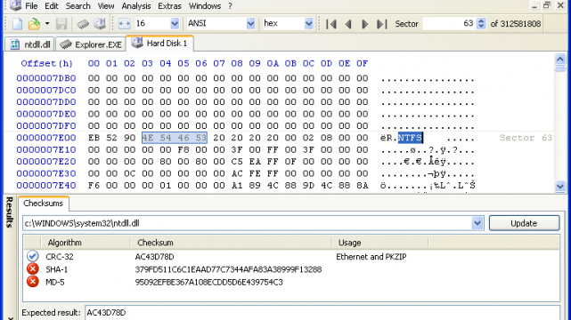
Task: Open the Edit menu
Action: tap(52, 6)
